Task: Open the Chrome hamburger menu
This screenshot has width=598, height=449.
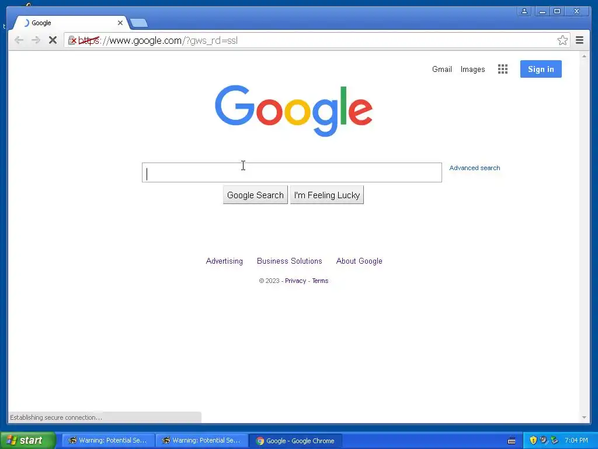Action: [579, 40]
